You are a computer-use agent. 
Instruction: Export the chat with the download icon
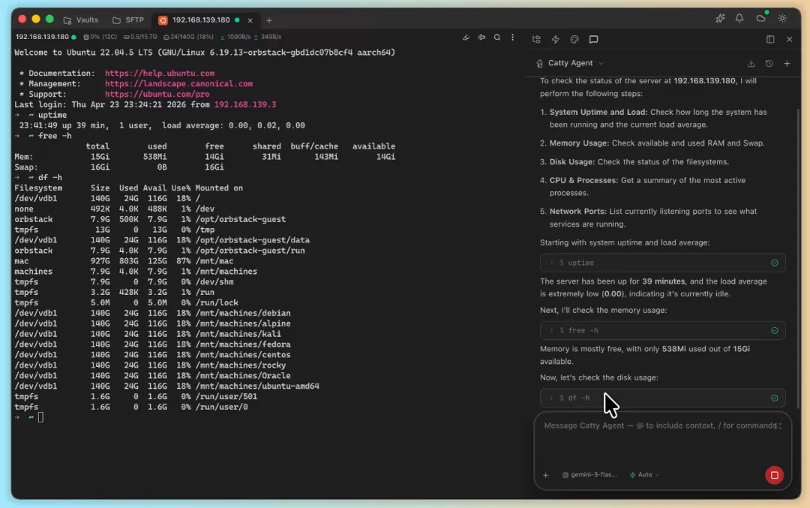click(x=751, y=64)
